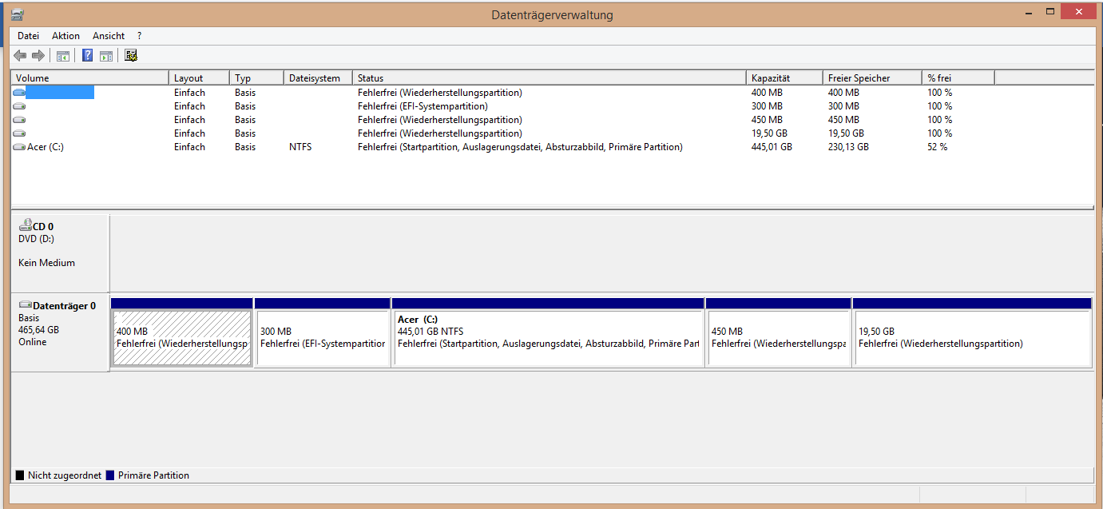This screenshot has width=1103, height=509.
Task: Sort by the Volume column header
Action: pos(90,78)
